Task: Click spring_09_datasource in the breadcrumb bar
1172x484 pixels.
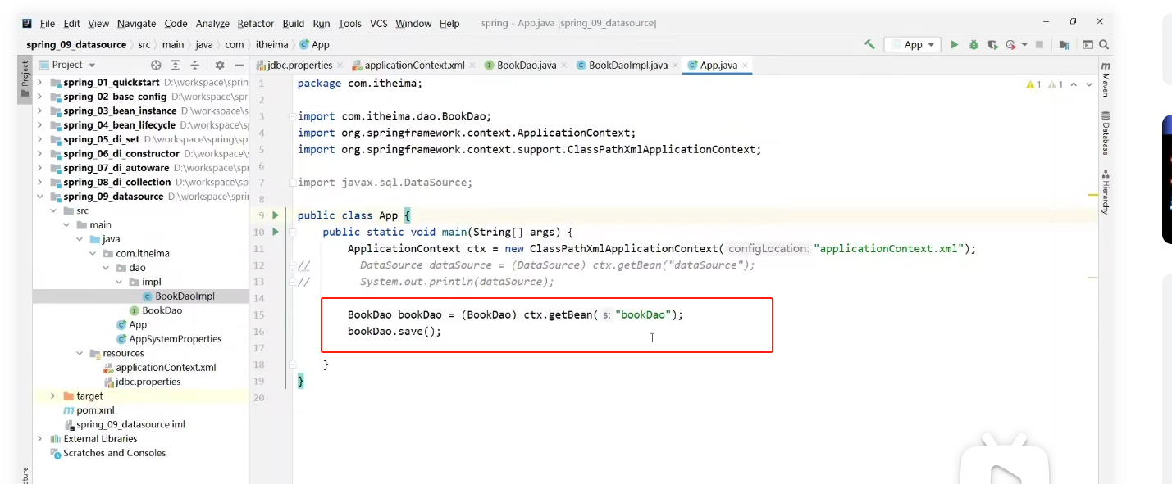Action: click(x=76, y=45)
